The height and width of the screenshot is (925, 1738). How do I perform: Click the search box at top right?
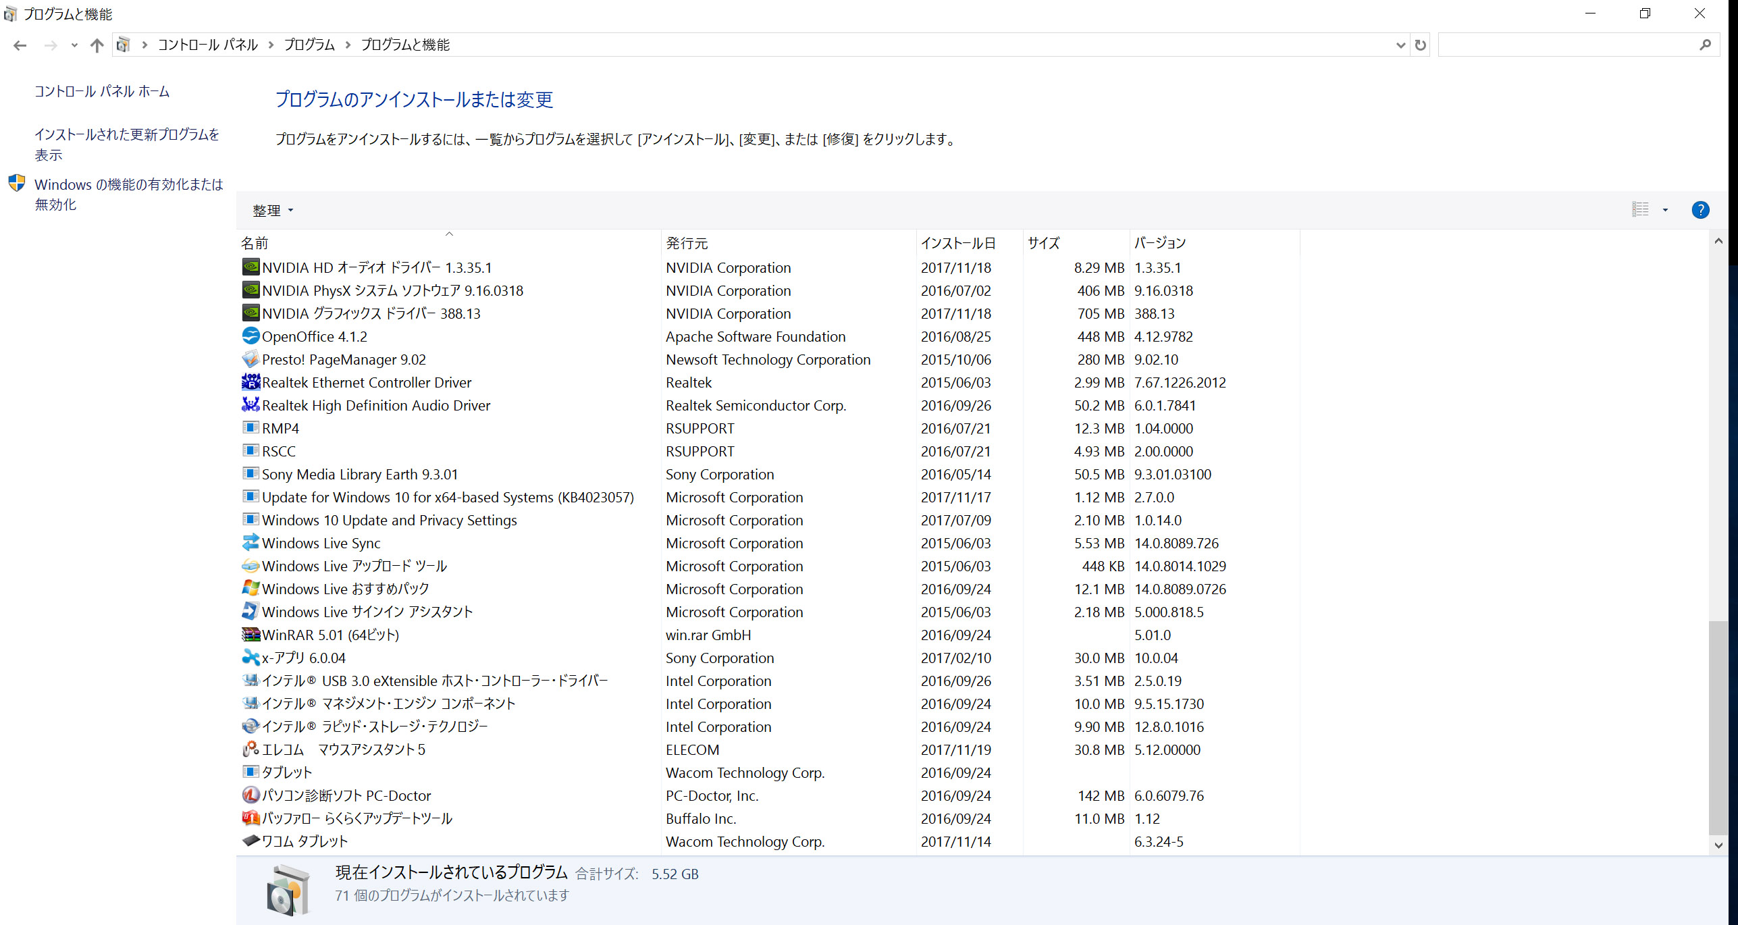point(1566,45)
